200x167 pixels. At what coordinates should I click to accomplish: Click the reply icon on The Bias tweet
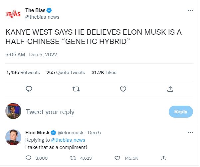pos(29,89)
